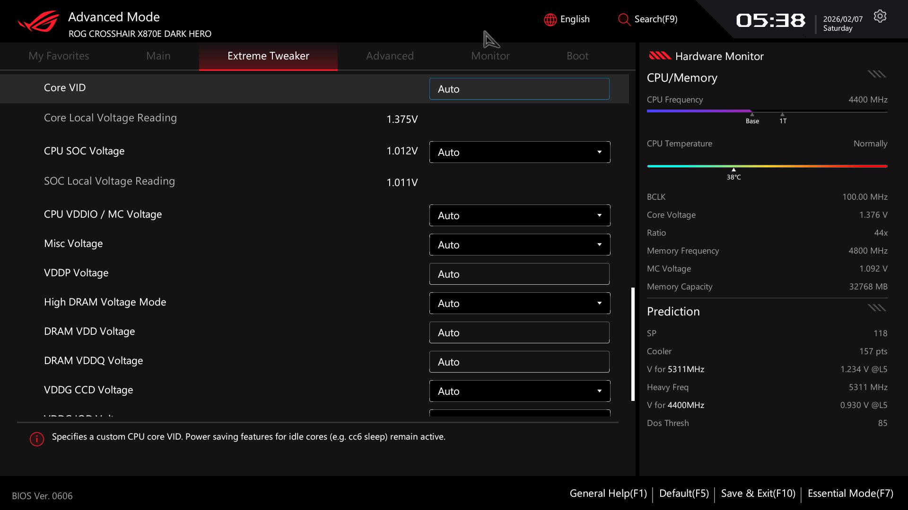
Task: Open the VDDG CCD Voltage dropdown
Action: (599, 391)
